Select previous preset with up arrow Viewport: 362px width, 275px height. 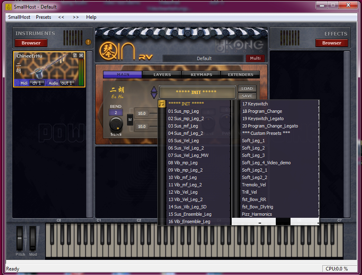(x=154, y=89)
